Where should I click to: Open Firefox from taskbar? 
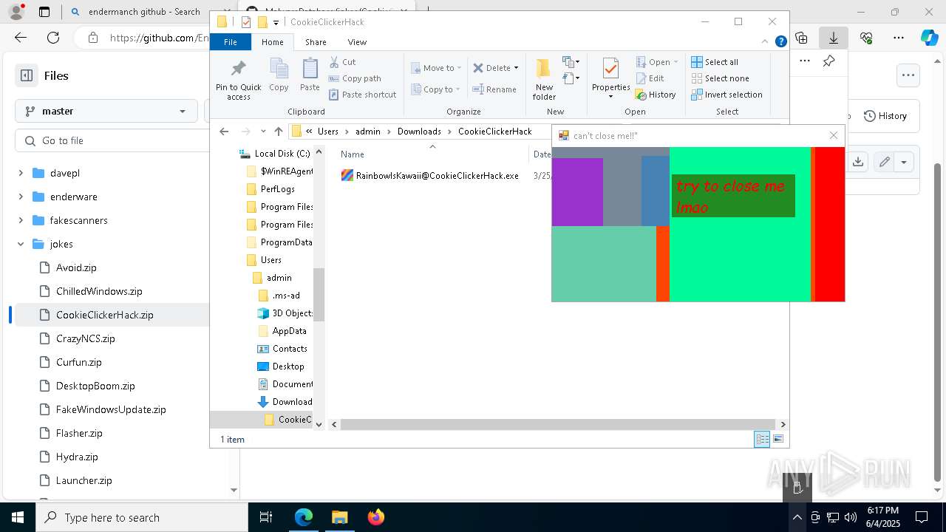(x=375, y=517)
